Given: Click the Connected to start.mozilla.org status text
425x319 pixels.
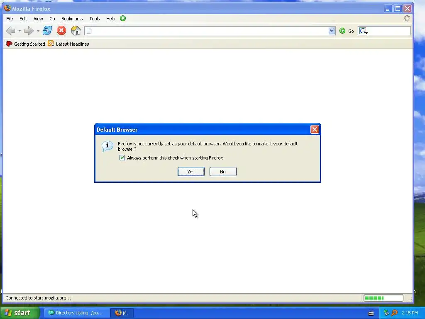Looking at the screenshot, I should point(38,298).
